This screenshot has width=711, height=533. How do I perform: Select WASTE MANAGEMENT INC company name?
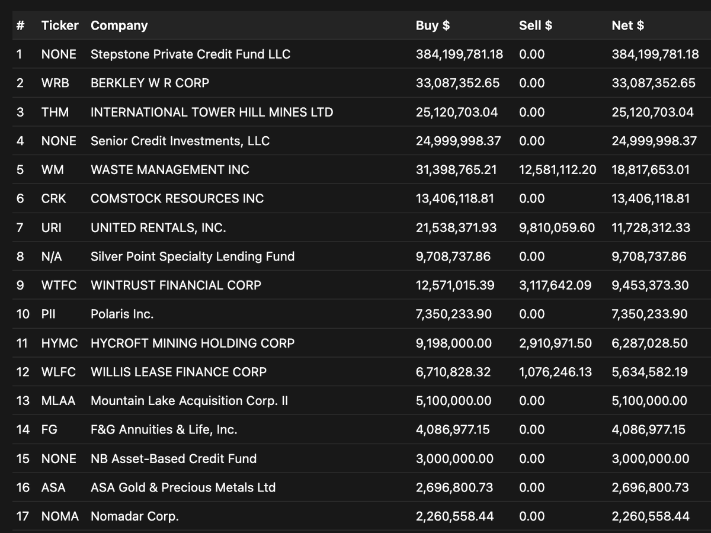coord(170,170)
